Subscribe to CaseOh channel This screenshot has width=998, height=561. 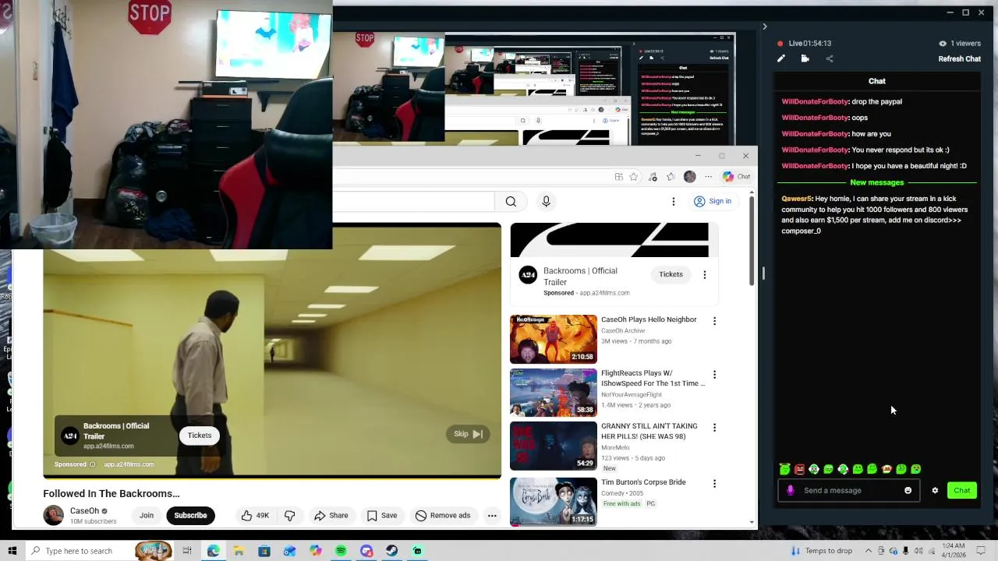coord(190,515)
